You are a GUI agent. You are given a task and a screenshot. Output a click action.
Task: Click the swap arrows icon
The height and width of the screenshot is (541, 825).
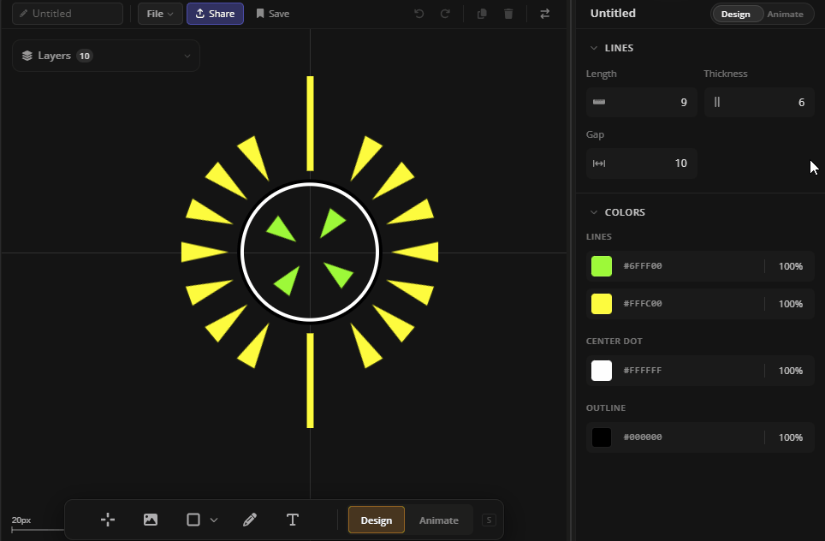[545, 14]
